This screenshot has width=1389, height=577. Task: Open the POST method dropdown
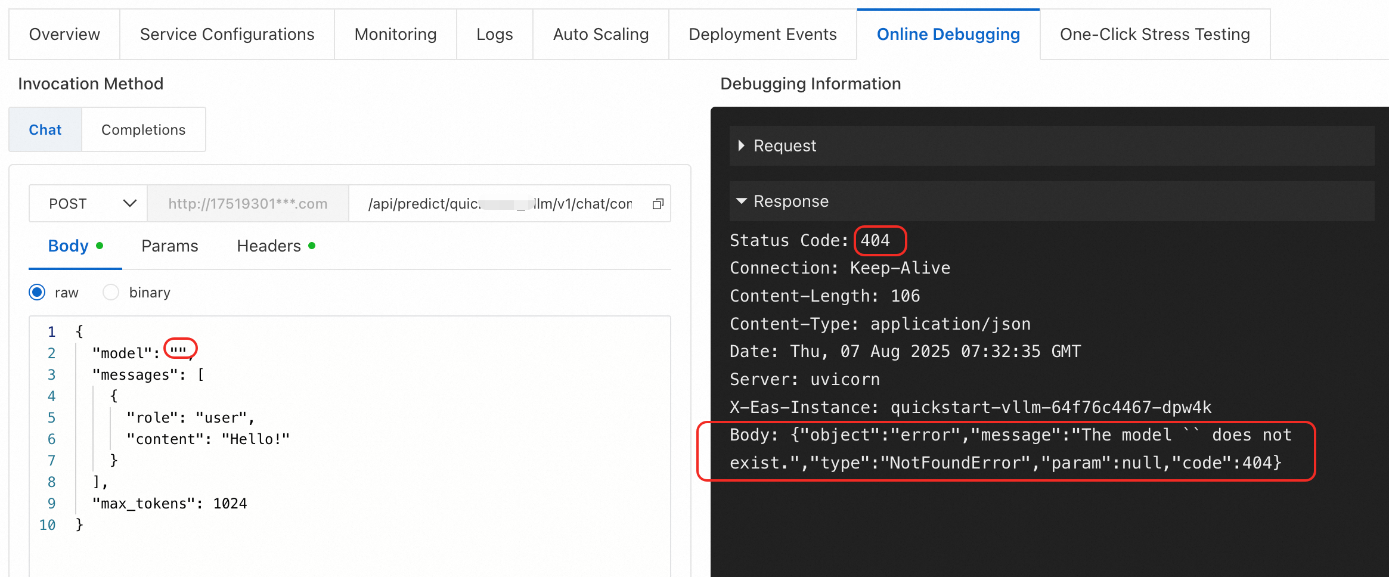click(x=88, y=204)
